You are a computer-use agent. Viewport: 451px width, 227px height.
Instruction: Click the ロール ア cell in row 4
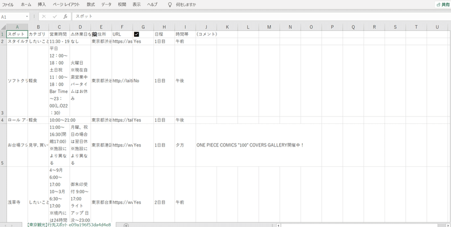click(x=17, y=120)
